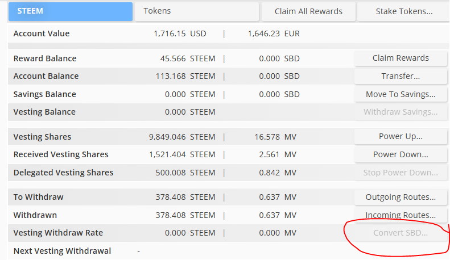Screen dimensions: 450x260
Task: Select the Vesting Balance label
Action: pos(44,112)
